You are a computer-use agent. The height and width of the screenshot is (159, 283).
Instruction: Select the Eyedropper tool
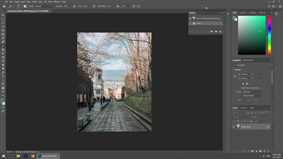point(3,38)
